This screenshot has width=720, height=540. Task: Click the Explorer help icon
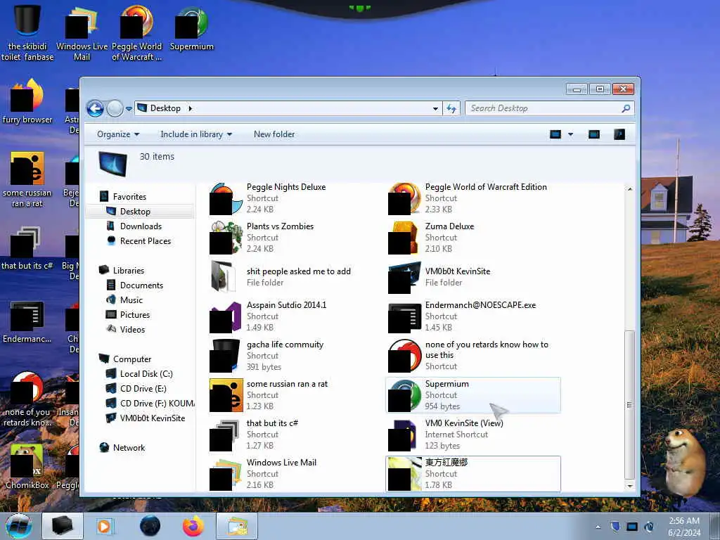(619, 134)
